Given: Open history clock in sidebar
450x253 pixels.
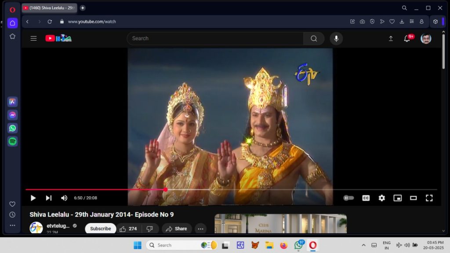Looking at the screenshot, I should point(12,215).
